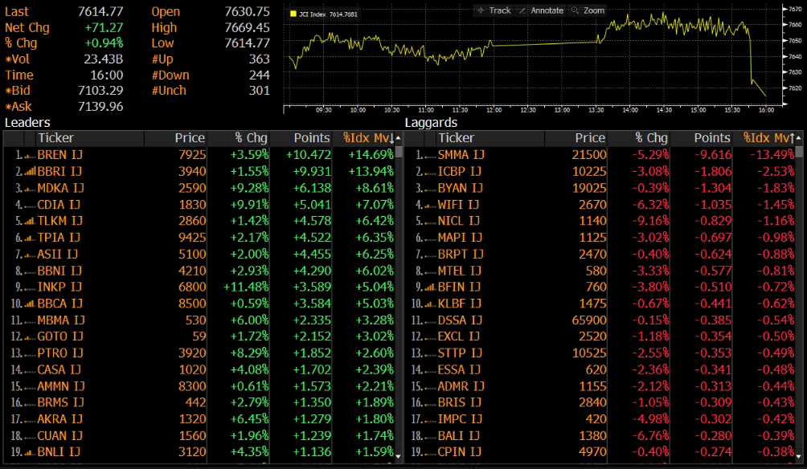The width and height of the screenshot is (807, 469).
Task: Sort Leaders by the Ticker column header
Action: (x=90, y=138)
